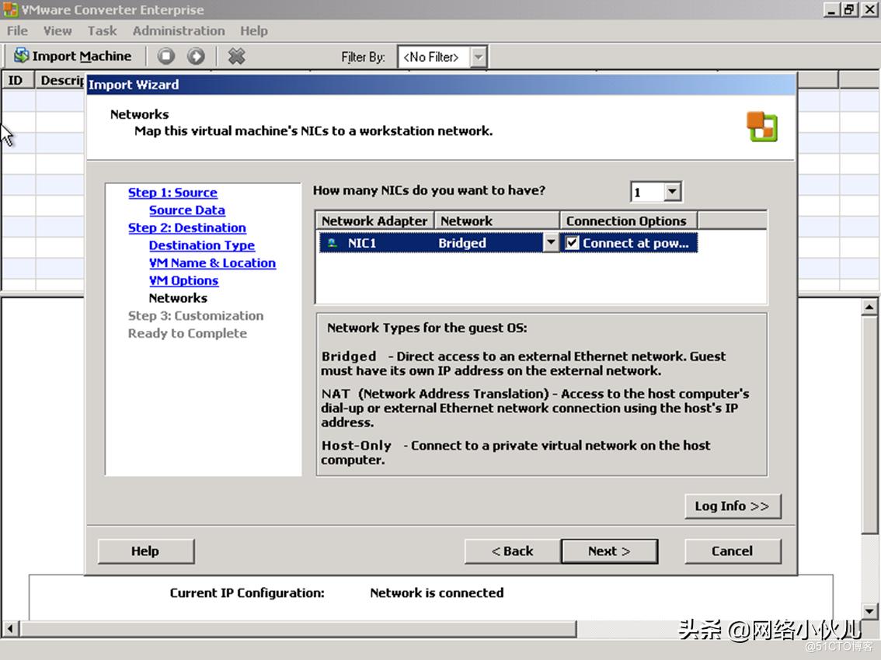Click the horizontal scrollbar left arrow

[x=10, y=628]
